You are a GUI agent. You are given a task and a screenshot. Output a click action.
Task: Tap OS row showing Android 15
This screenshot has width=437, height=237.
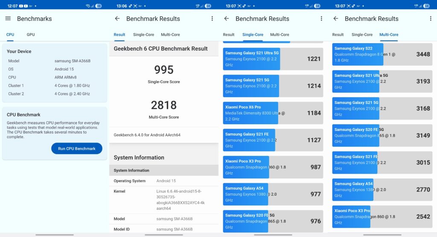point(55,69)
